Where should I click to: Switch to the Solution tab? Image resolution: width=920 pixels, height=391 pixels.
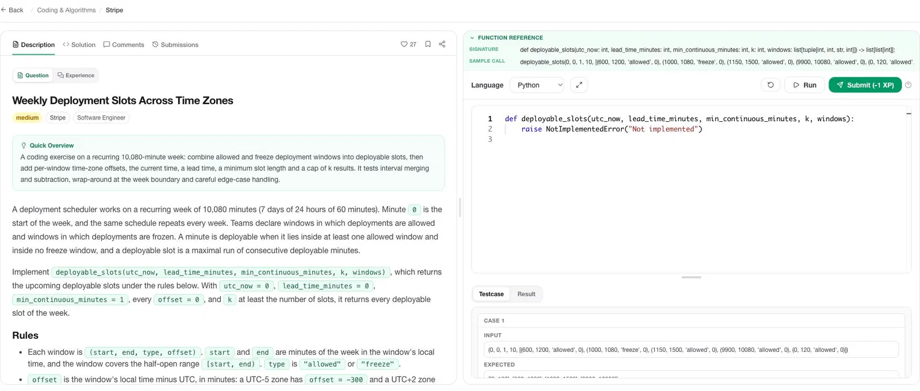tap(79, 45)
